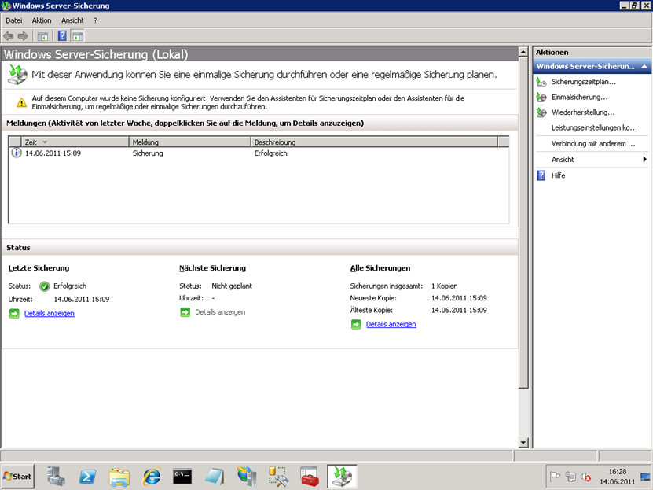Screen dimensions: 653x490
Task: Open the Aktion menu
Action: pyautogui.click(x=42, y=20)
